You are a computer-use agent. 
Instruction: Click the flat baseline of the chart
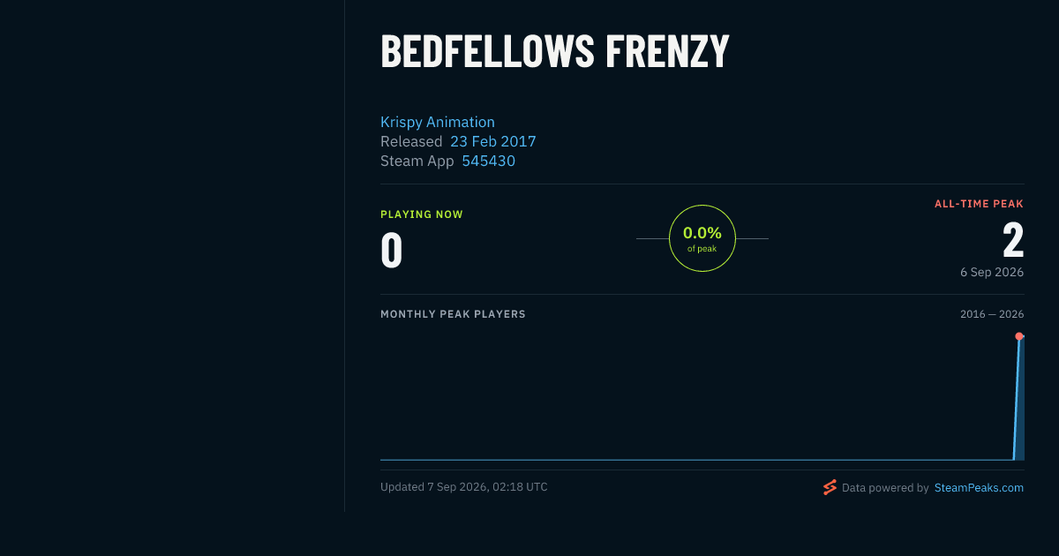tap(696, 460)
